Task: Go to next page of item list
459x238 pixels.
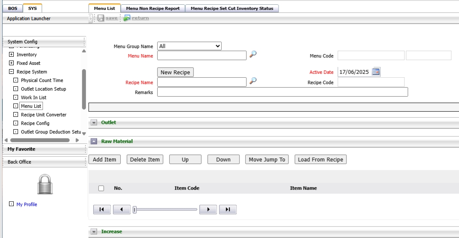Action: (208, 210)
